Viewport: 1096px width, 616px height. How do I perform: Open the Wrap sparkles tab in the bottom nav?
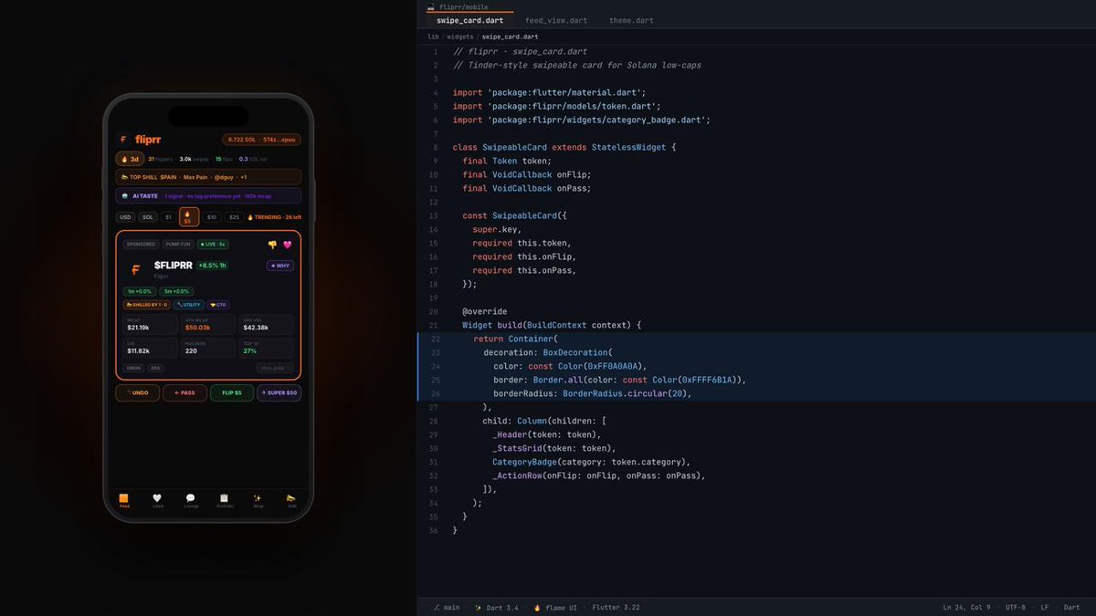pyautogui.click(x=258, y=500)
